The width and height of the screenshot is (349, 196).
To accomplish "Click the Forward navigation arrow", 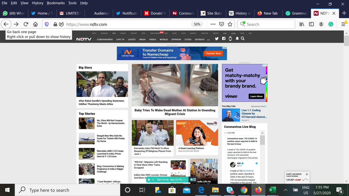I will point(16,24).
